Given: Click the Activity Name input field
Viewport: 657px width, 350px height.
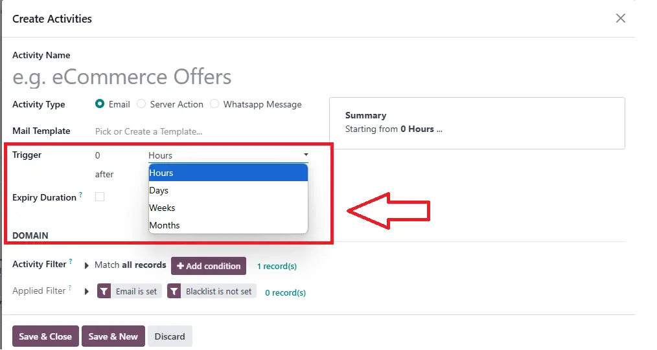Looking at the screenshot, I should coord(168,77).
